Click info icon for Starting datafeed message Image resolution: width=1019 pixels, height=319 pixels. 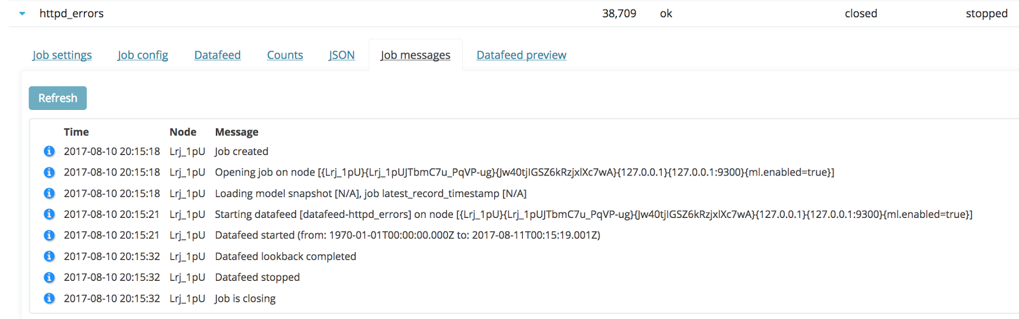tap(49, 214)
